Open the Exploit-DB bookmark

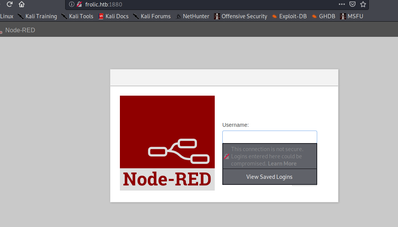pyautogui.click(x=289, y=16)
